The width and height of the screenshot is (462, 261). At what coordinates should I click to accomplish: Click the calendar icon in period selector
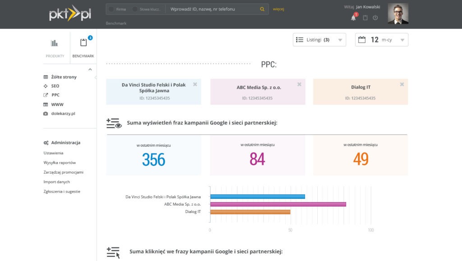(x=362, y=40)
